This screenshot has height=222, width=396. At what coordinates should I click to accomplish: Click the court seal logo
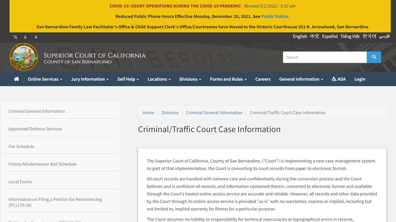pyautogui.click(x=24, y=57)
